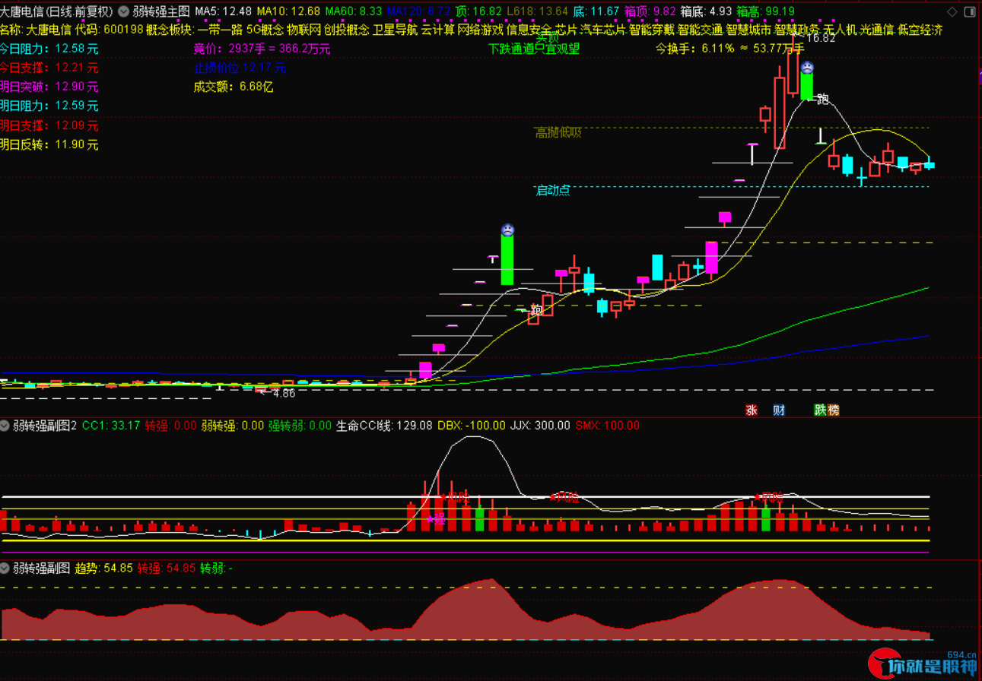Select the 箱底: 4.93 value
Image resolution: width=982 pixels, height=681 pixels.
click(x=707, y=11)
